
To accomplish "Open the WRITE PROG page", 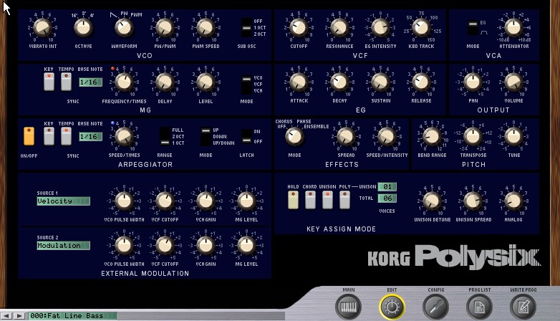I will coord(523,307).
